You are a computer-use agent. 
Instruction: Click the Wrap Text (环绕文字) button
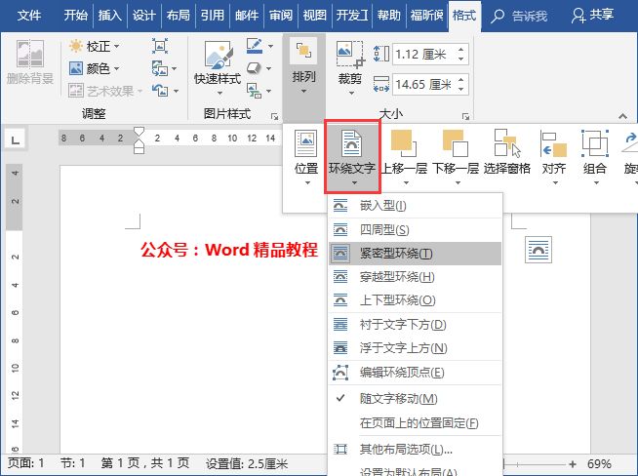point(352,157)
